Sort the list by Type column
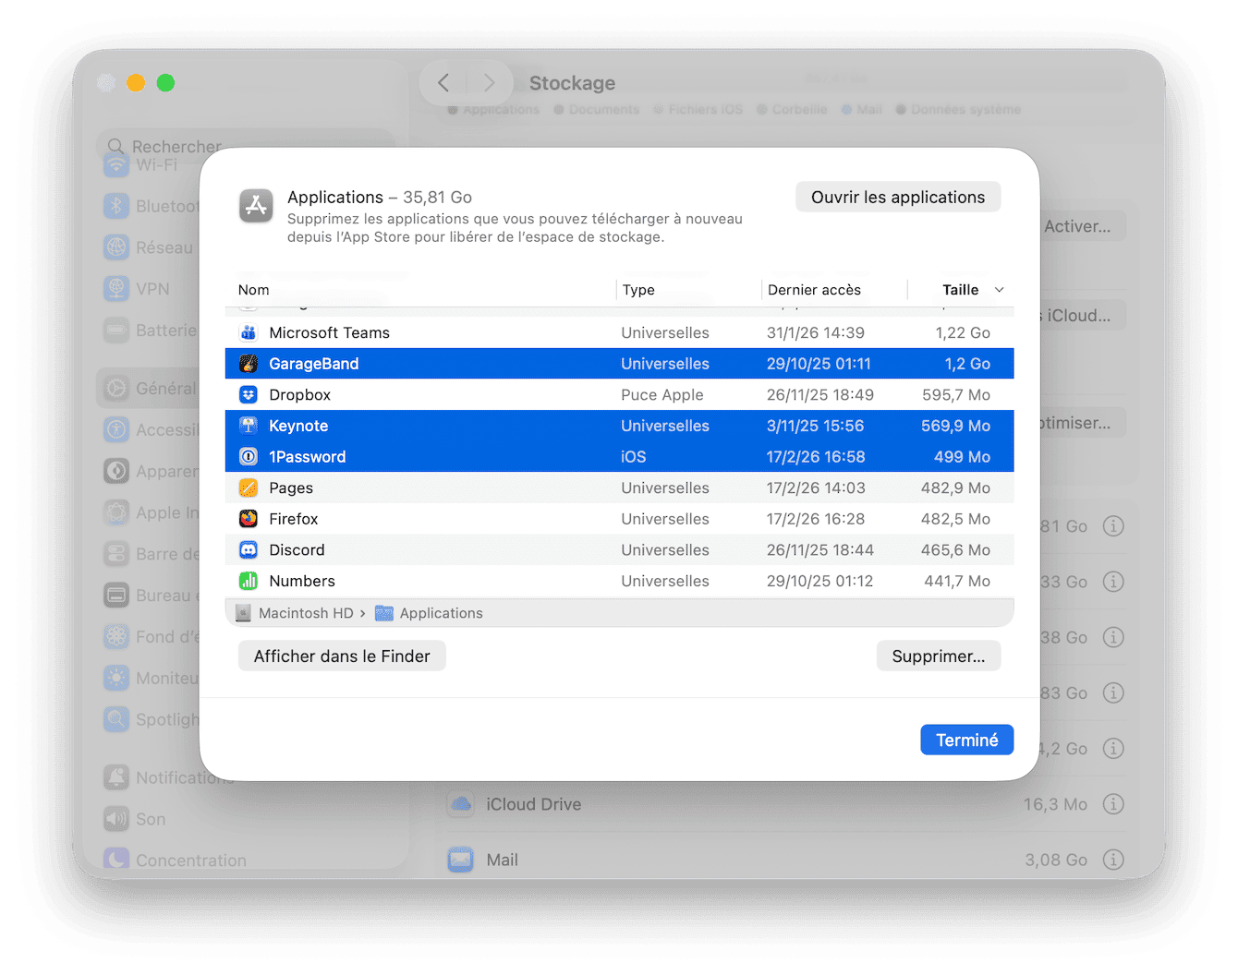Screen dimensions: 1238x975 pos(638,290)
